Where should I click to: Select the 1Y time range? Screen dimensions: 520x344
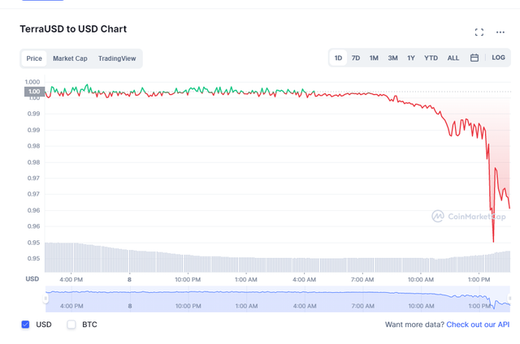click(x=411, y=58)
